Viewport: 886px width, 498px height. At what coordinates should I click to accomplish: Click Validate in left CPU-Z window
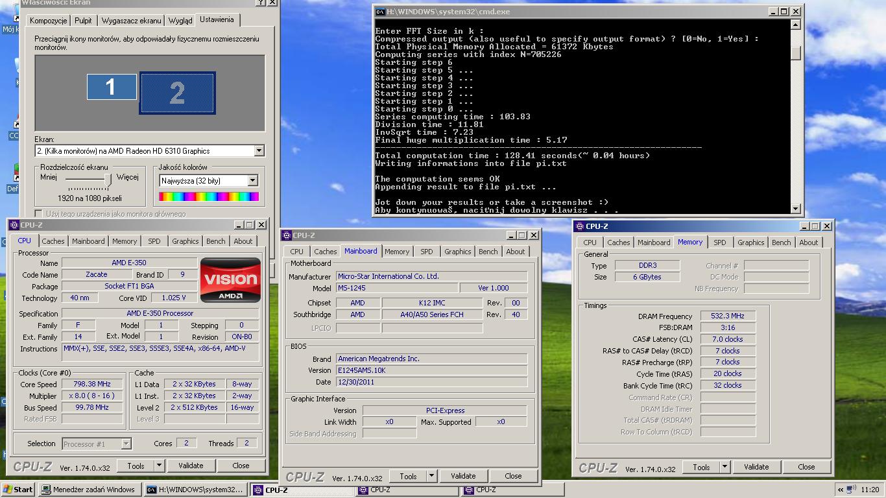coord(191,466)
